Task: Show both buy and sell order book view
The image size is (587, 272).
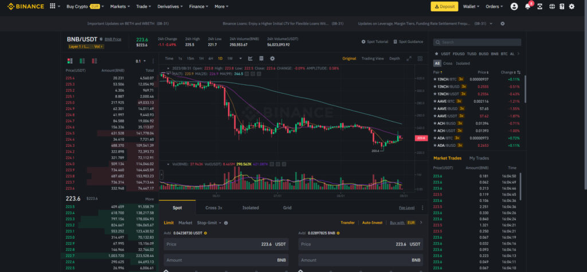Action: (69, 61)
